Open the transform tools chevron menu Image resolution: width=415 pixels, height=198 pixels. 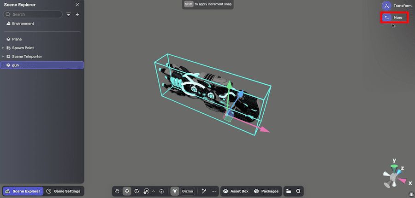pos(154,191)
